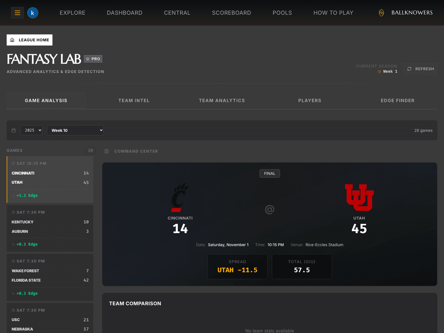Click the Total (O/U) 57.5 box
Screen dimensions: 444x333
click(302, 267)
